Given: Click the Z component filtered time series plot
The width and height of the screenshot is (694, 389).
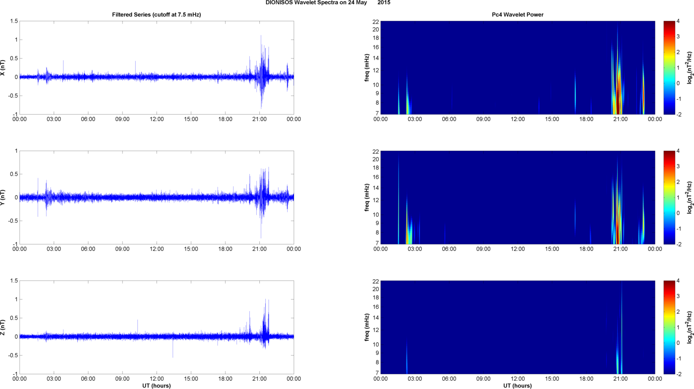Looking at the screenshot, I should pyautogui.click(x=157, y=327).
